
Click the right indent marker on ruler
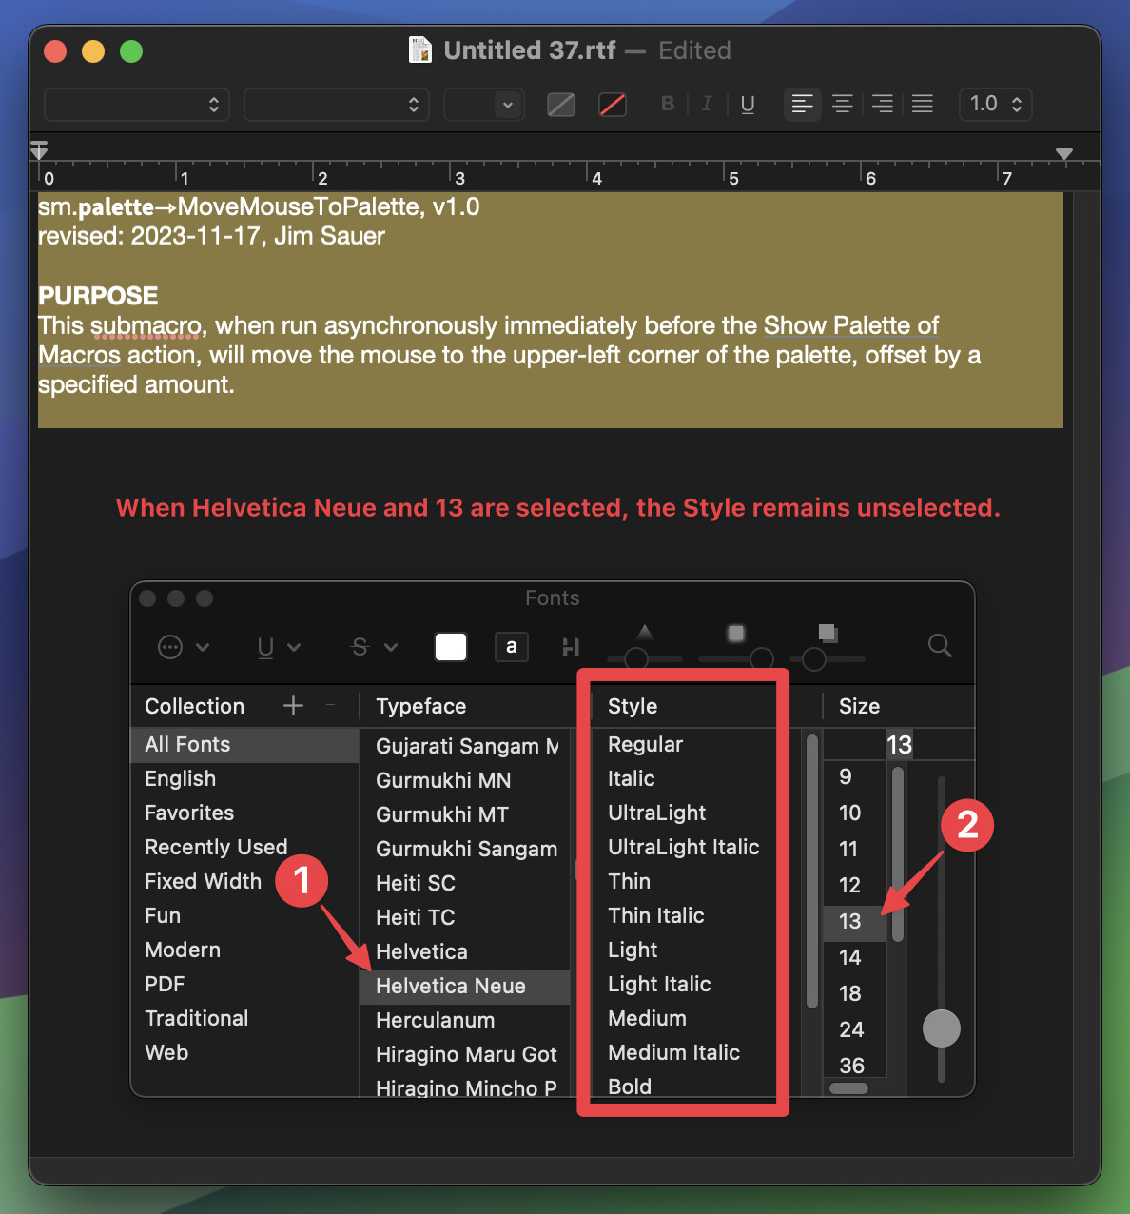point(1064,153)
